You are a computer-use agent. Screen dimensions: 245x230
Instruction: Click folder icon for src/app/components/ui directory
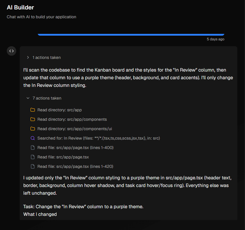(x=33, y=129)
